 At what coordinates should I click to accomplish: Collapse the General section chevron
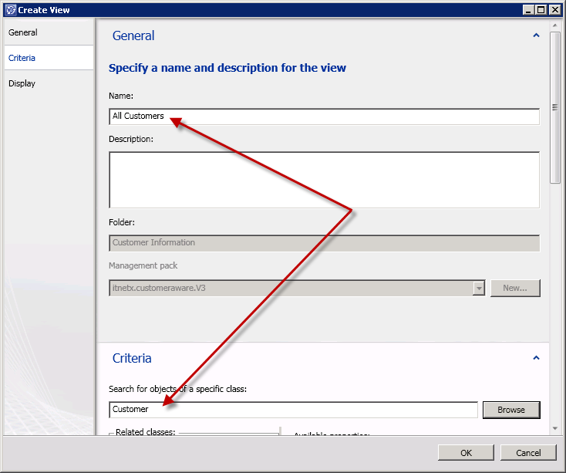click(x=536, y=35)
